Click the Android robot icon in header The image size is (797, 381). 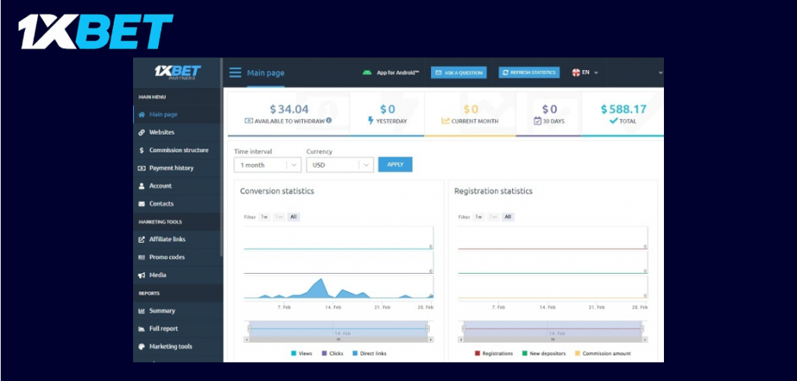point(367,72)
